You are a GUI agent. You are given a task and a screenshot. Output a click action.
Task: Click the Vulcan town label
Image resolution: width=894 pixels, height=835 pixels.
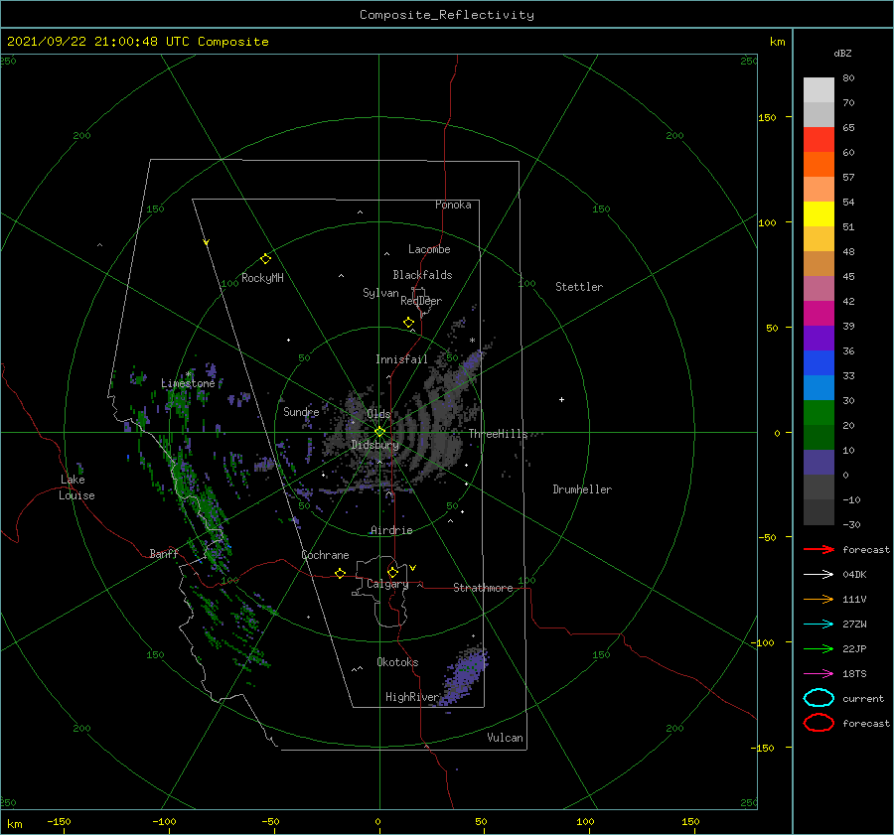click(x=505, y=738)
